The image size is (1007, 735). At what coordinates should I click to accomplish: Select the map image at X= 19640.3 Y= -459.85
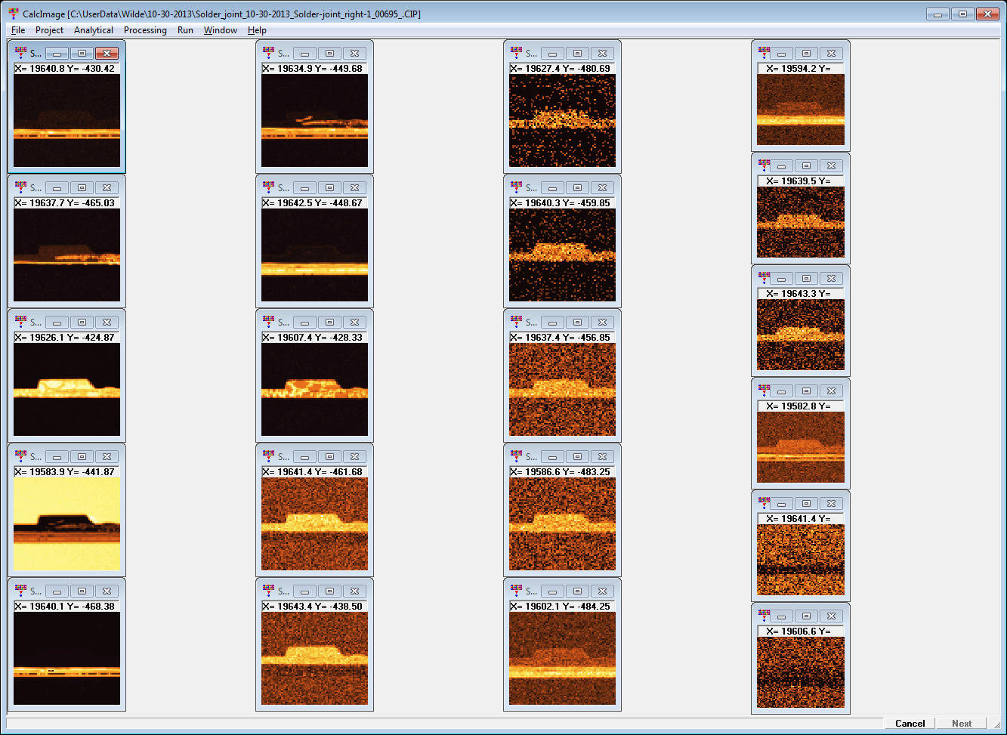[562, 255]
